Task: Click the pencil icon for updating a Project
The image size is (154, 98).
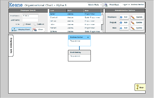Action: tap(132, 23)
